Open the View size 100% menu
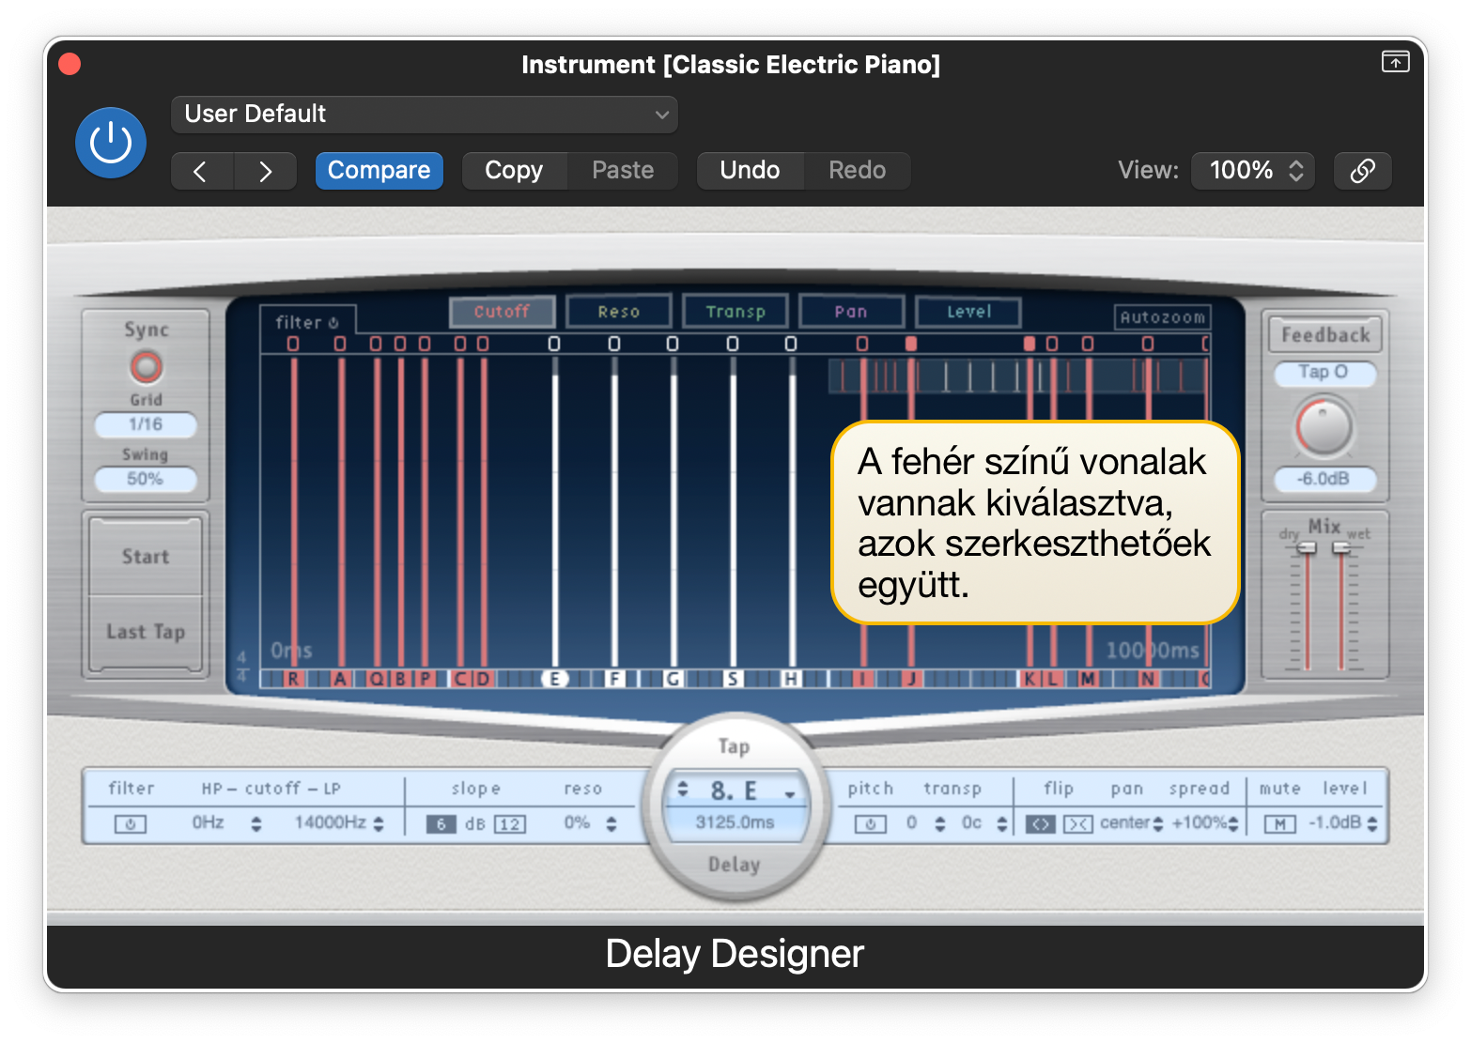The image size is (1471, 1044). tap(1253, 171)
